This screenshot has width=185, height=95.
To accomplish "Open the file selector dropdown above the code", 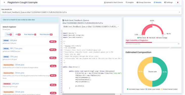I will coord(91,26).
